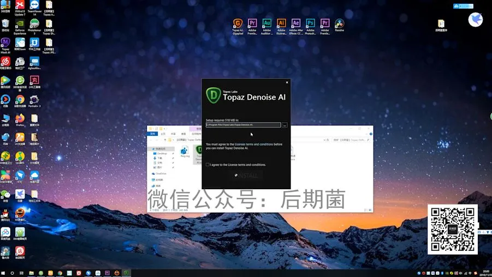Select OneDrive in Explorer navigation pane

[159, 173]
